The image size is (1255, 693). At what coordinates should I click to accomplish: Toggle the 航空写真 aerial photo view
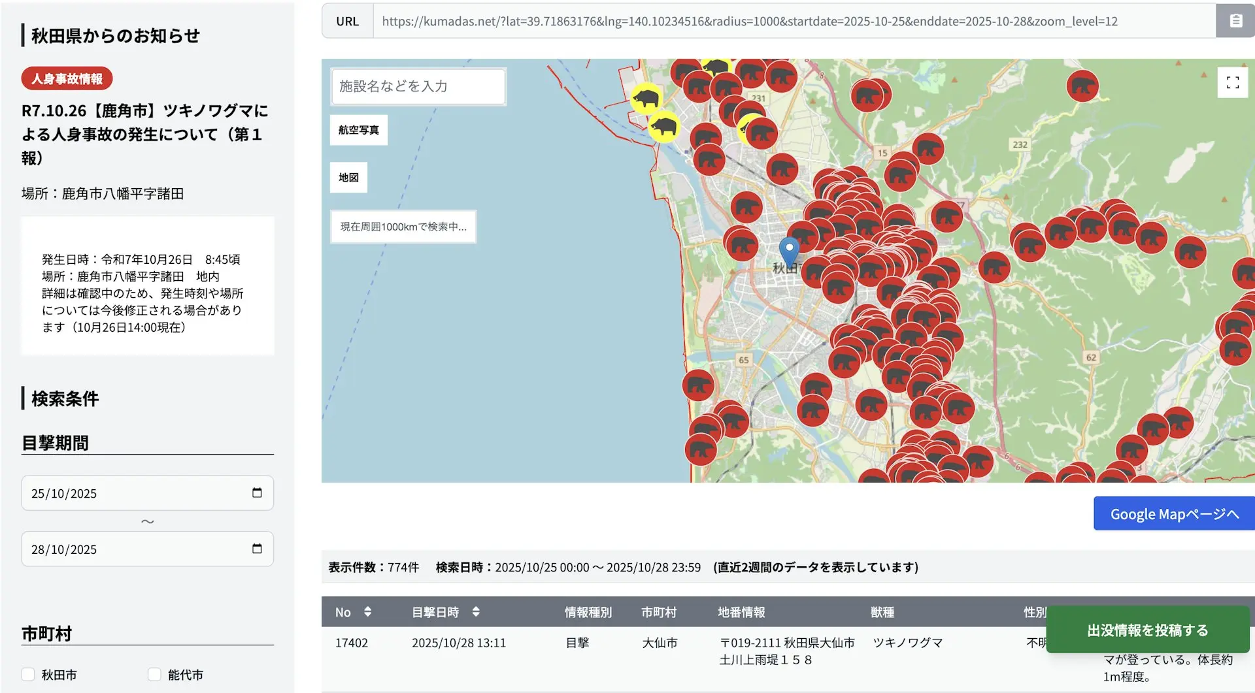pyautogui.click(x=358, y=129)
